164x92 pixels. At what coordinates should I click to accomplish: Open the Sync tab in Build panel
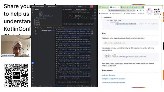point(42,28)
